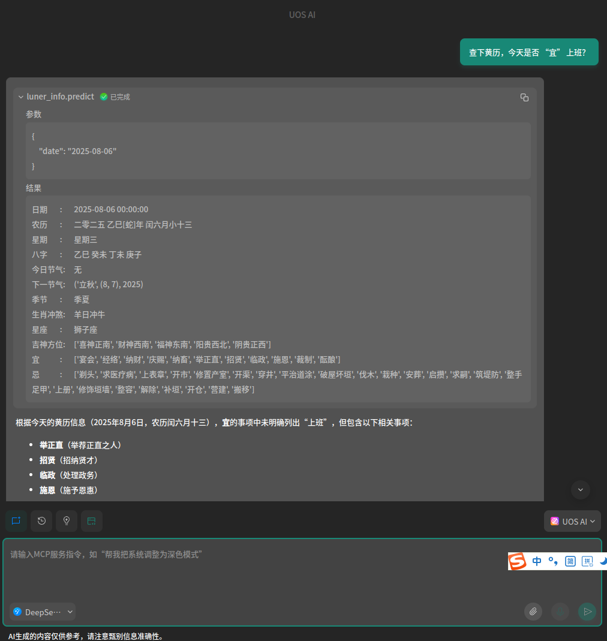Switch the Sogou Chinese/English mode
The height and width of the screenshot is (641, 607).
coord(537,561)
